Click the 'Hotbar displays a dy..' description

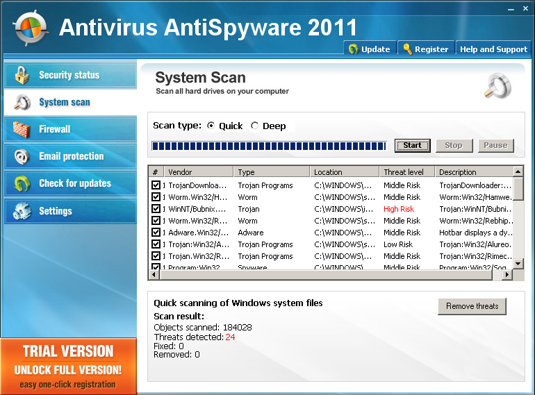pos(476,233)
